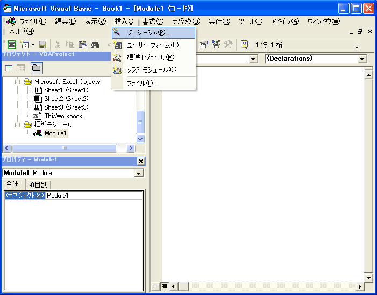Toggle Full Module View button at bottom
This screenshot has width=377, height=295.
point(165,286)
